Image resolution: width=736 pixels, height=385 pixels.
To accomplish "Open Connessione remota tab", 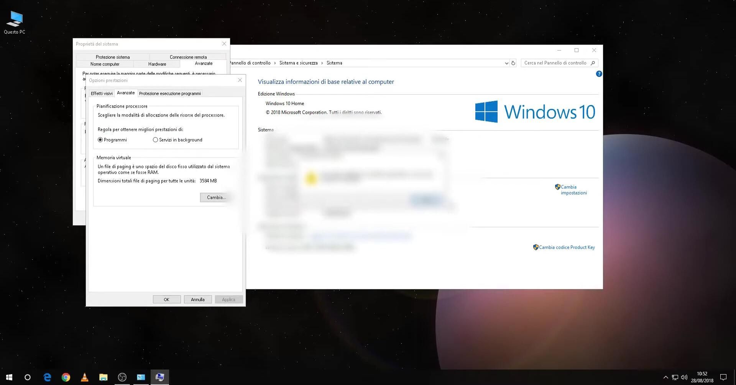I will click(x=188, y=57).
